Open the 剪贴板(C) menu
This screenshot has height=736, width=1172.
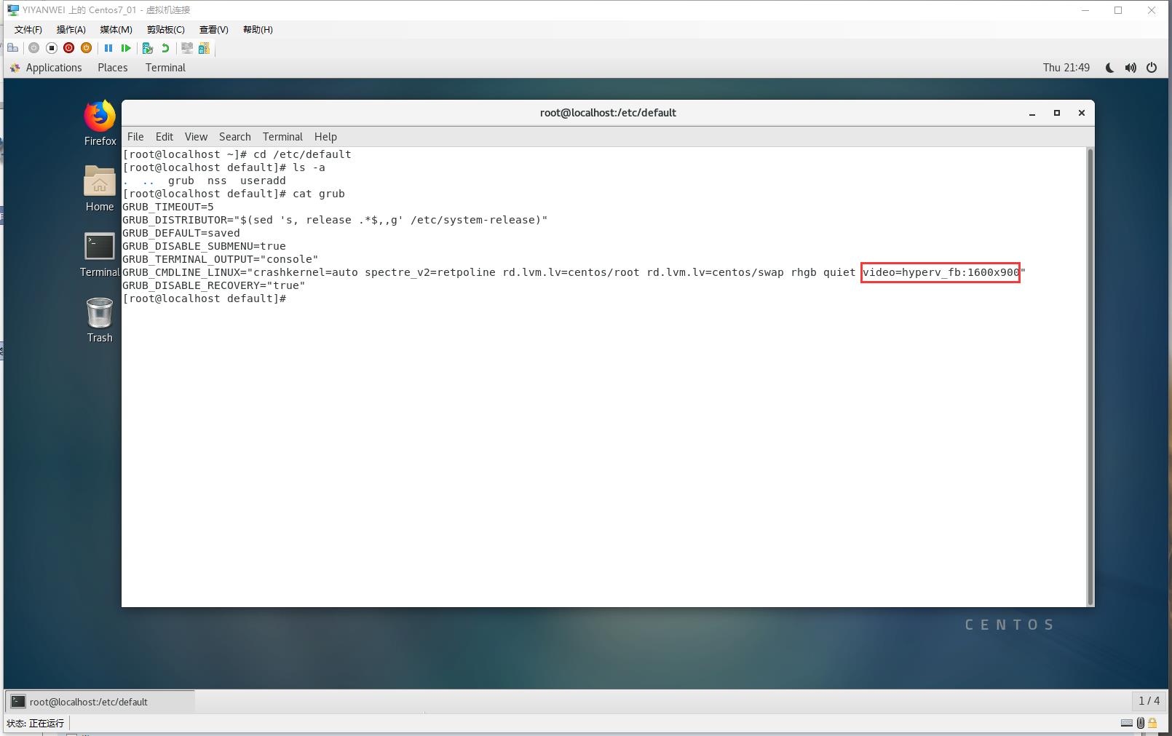(x=166, y=30)
